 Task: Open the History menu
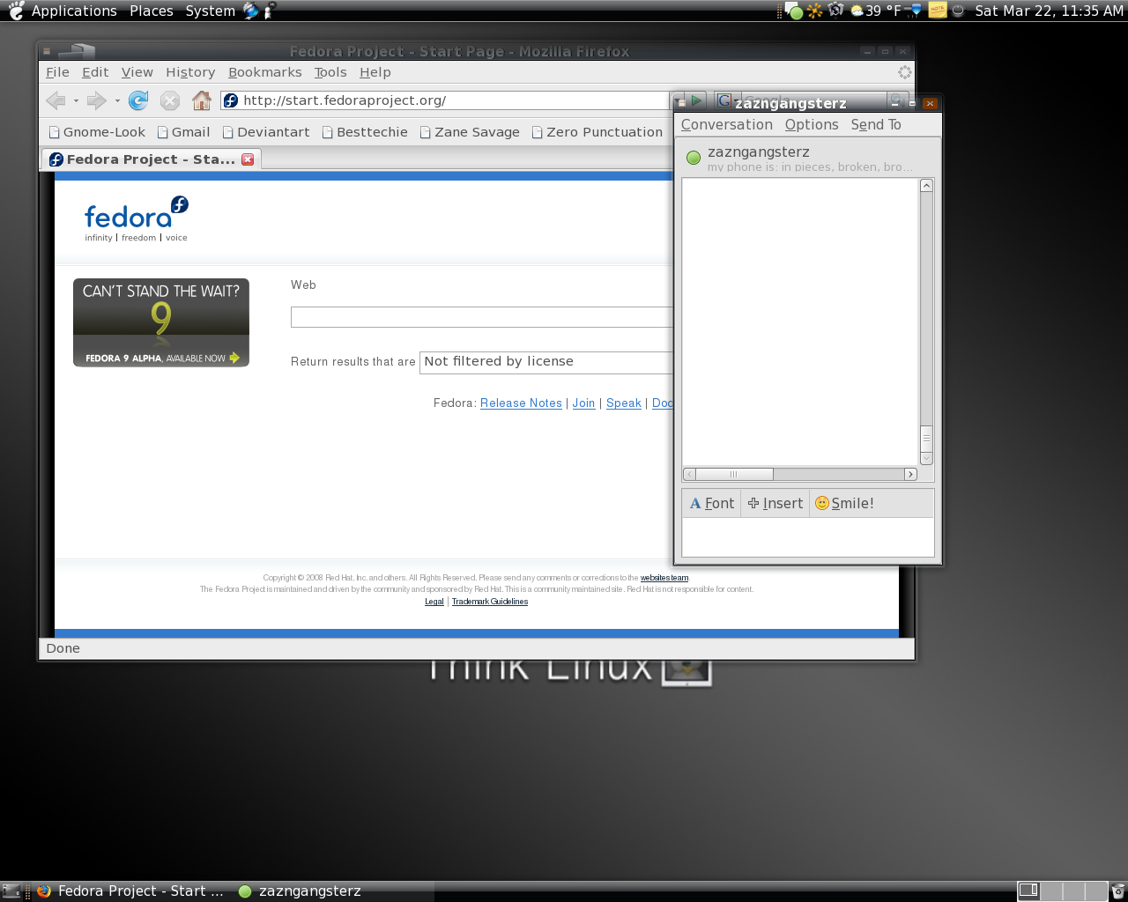pyautogui.click(x=190, y=72)
